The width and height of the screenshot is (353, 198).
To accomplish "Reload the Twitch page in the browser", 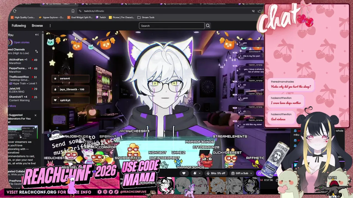I will 15,11.
